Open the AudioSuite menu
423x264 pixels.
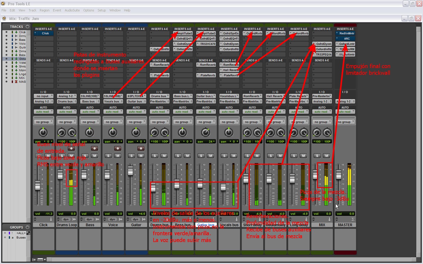tap(72, 10)
